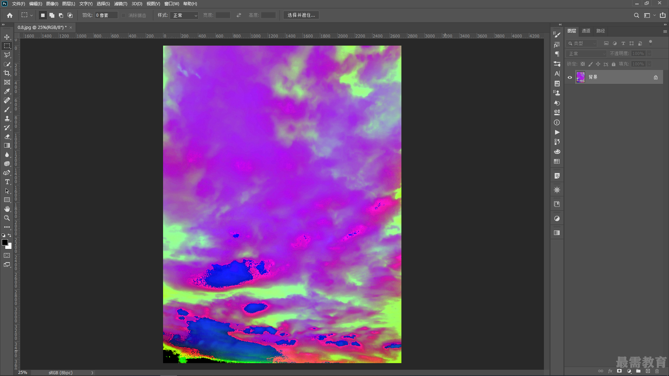Click the 羽化 feather input field

tap(106, 15)
